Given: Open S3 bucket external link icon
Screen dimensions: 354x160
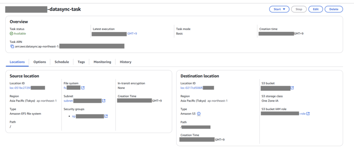Looking at the screenshot, I should pos(292,88).
